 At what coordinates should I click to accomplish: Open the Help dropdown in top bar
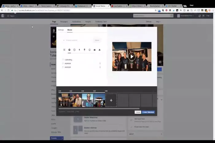(x=208, y=16)
